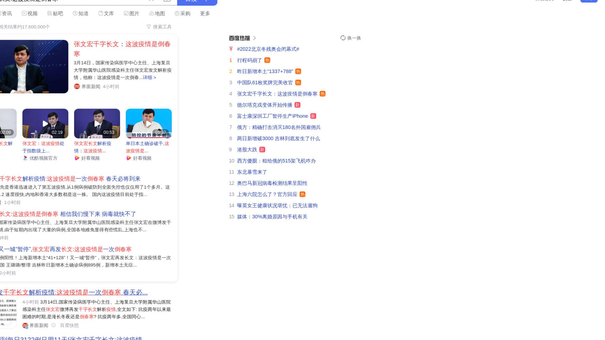This screenshot has height=340, width=605.
Task: Play the 02:19 video thumbnail
Action: pyautogui.click(x=45, y=123)
